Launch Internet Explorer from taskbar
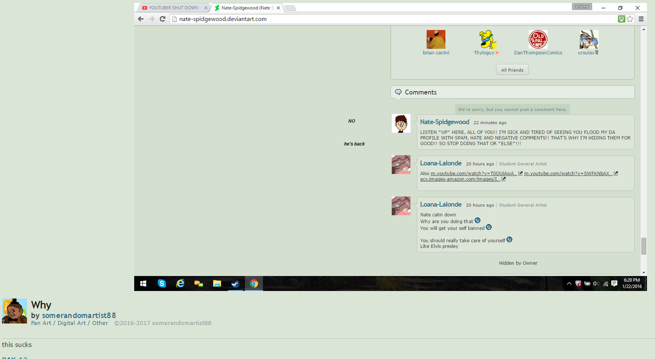Viewport: 655px width, 359px height. [180, 283]
